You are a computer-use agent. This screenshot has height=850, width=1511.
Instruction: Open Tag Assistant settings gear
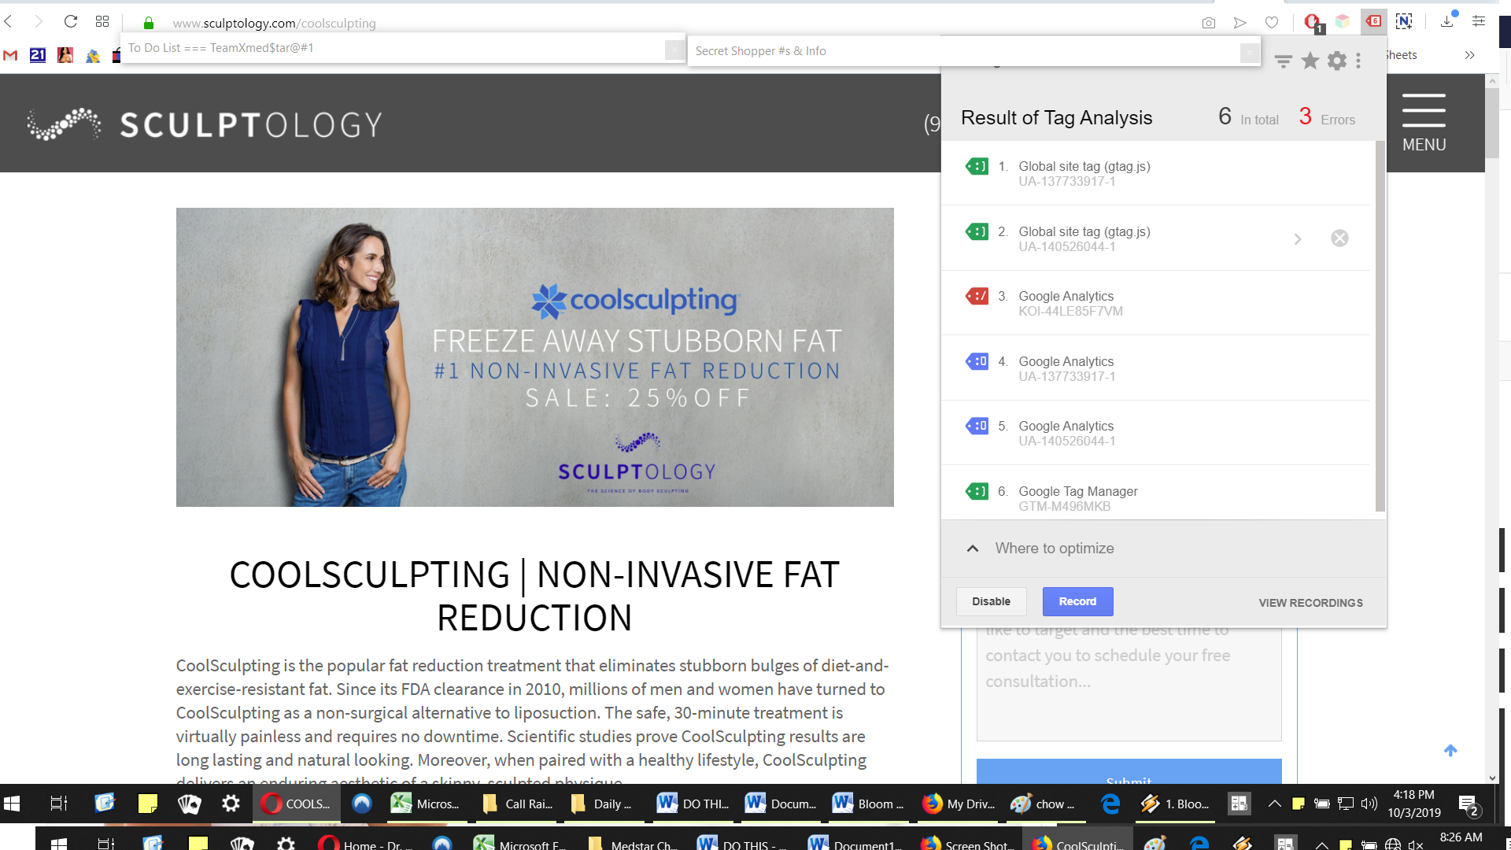tap(1336, 61)
